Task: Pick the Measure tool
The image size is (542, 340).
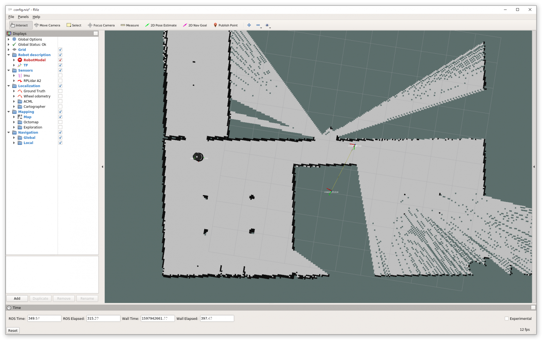Action: (130, 25)
